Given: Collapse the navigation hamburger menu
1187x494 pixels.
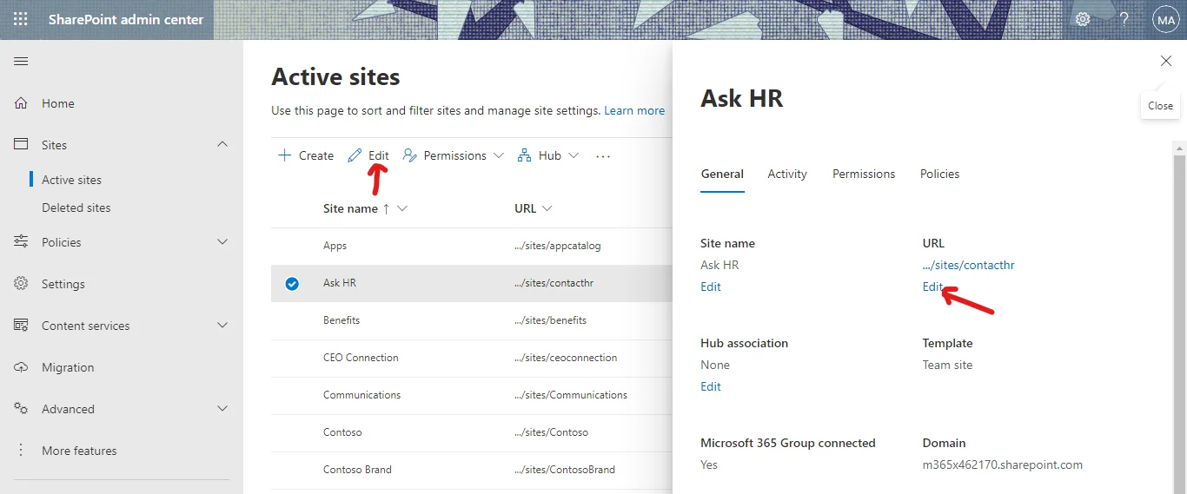Looking at the screenshot, I should click(21, 61).
